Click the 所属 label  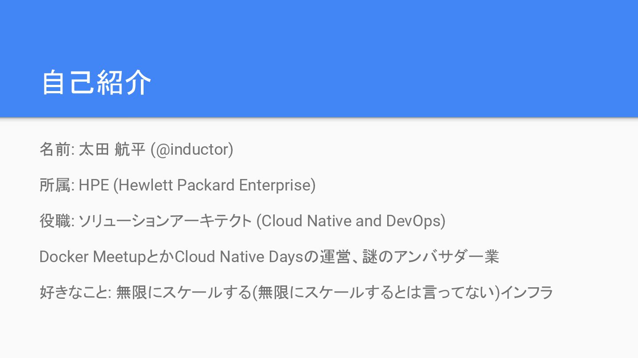55,185
